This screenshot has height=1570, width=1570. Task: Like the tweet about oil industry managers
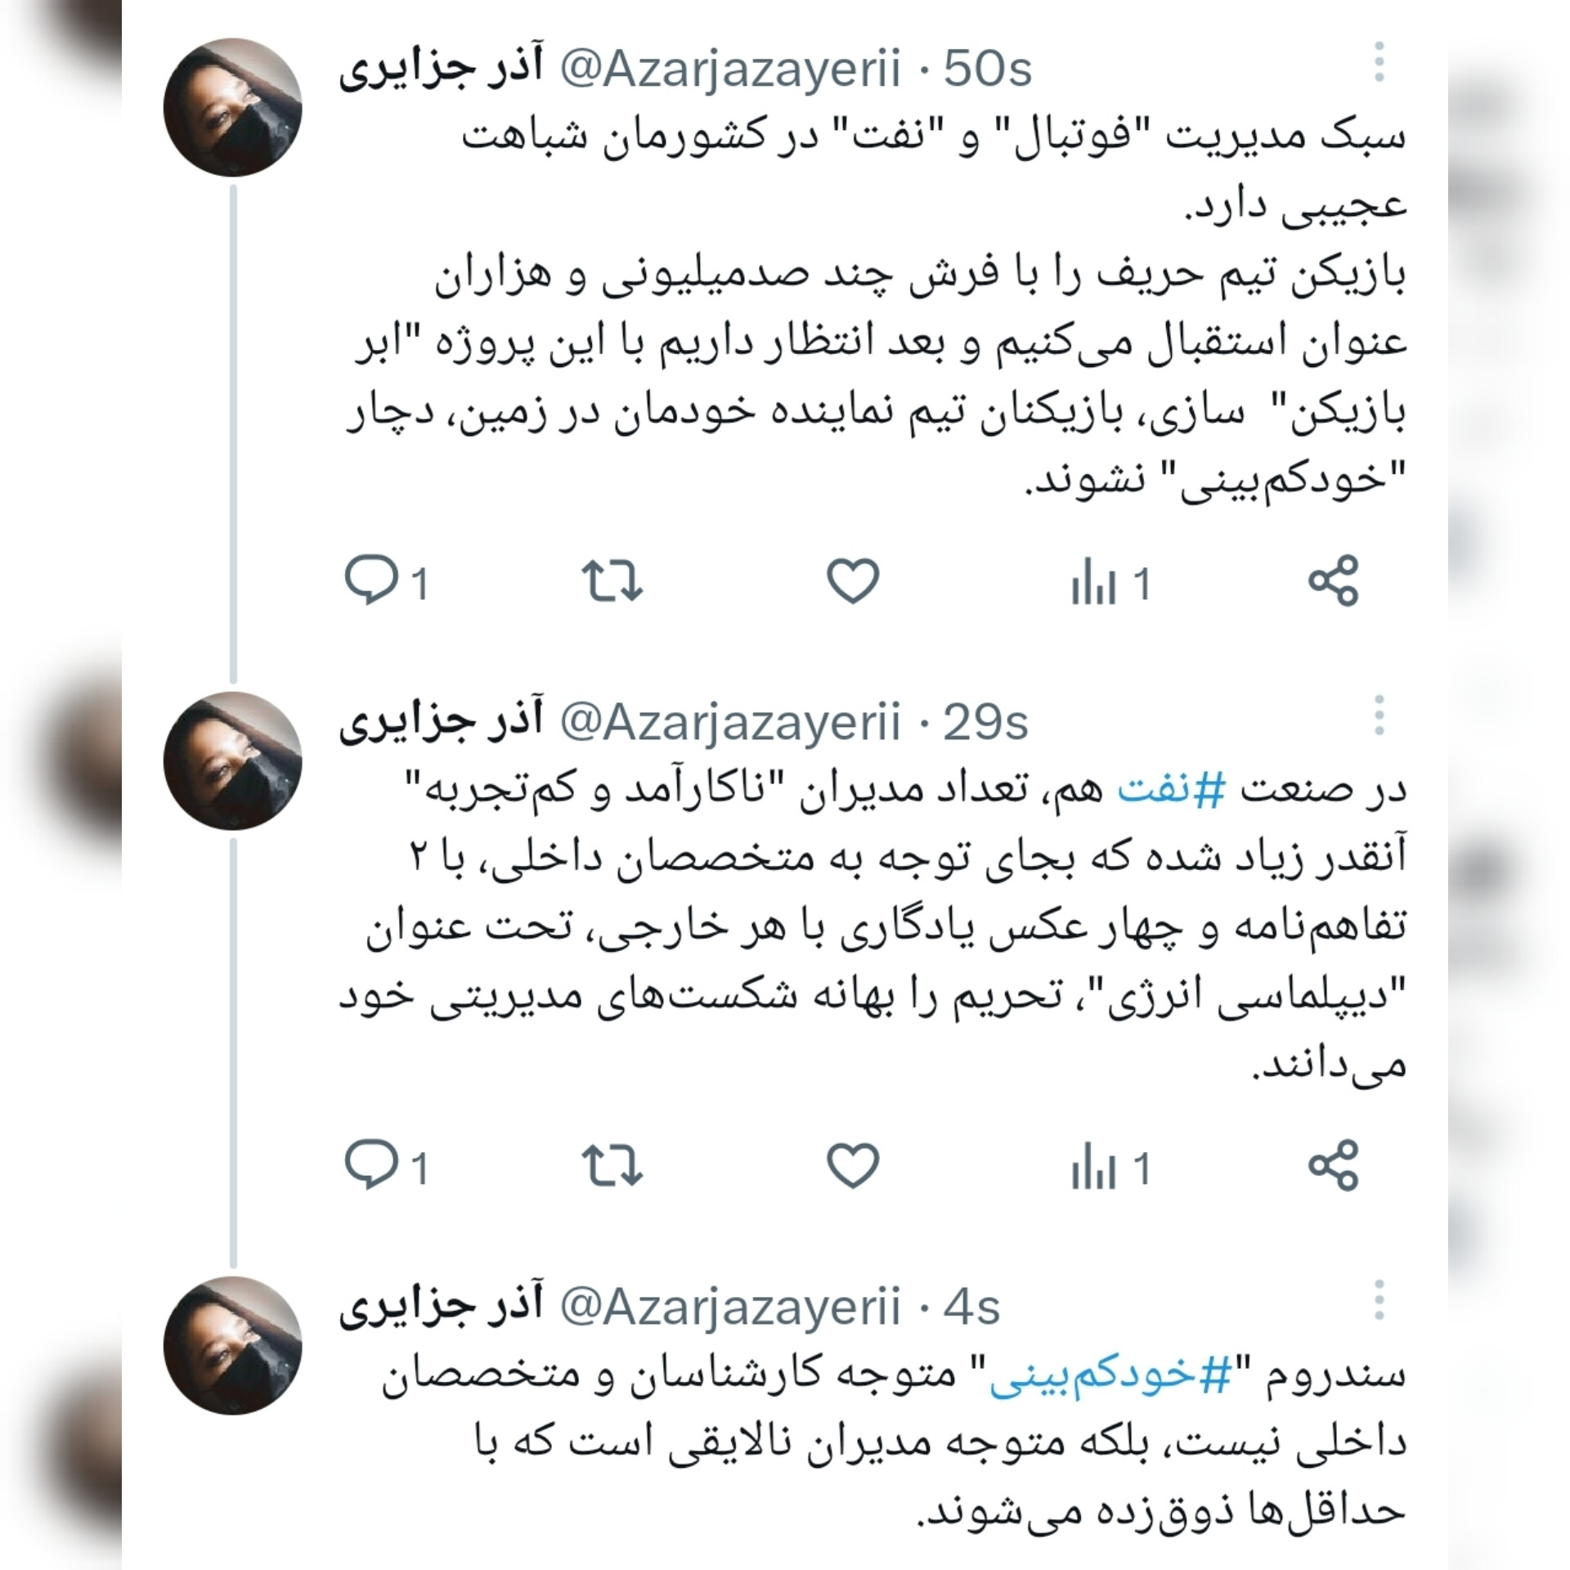click(853, 1164)
